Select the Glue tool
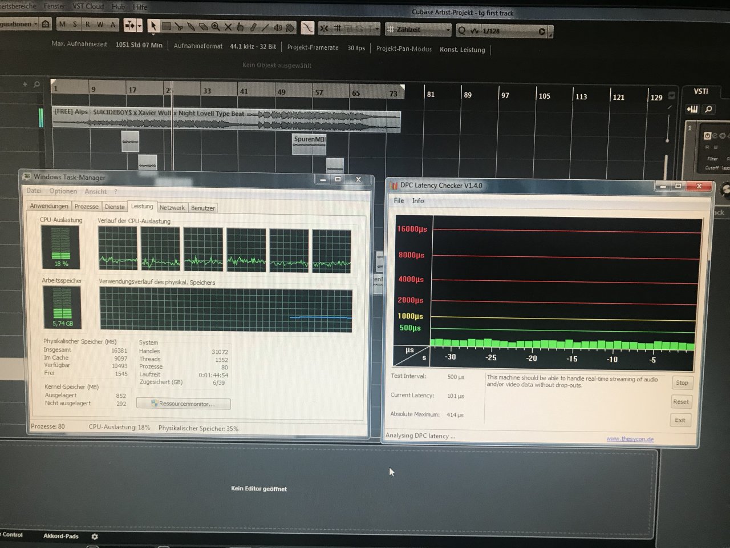The image size is (730, 548). click(191, 27)
